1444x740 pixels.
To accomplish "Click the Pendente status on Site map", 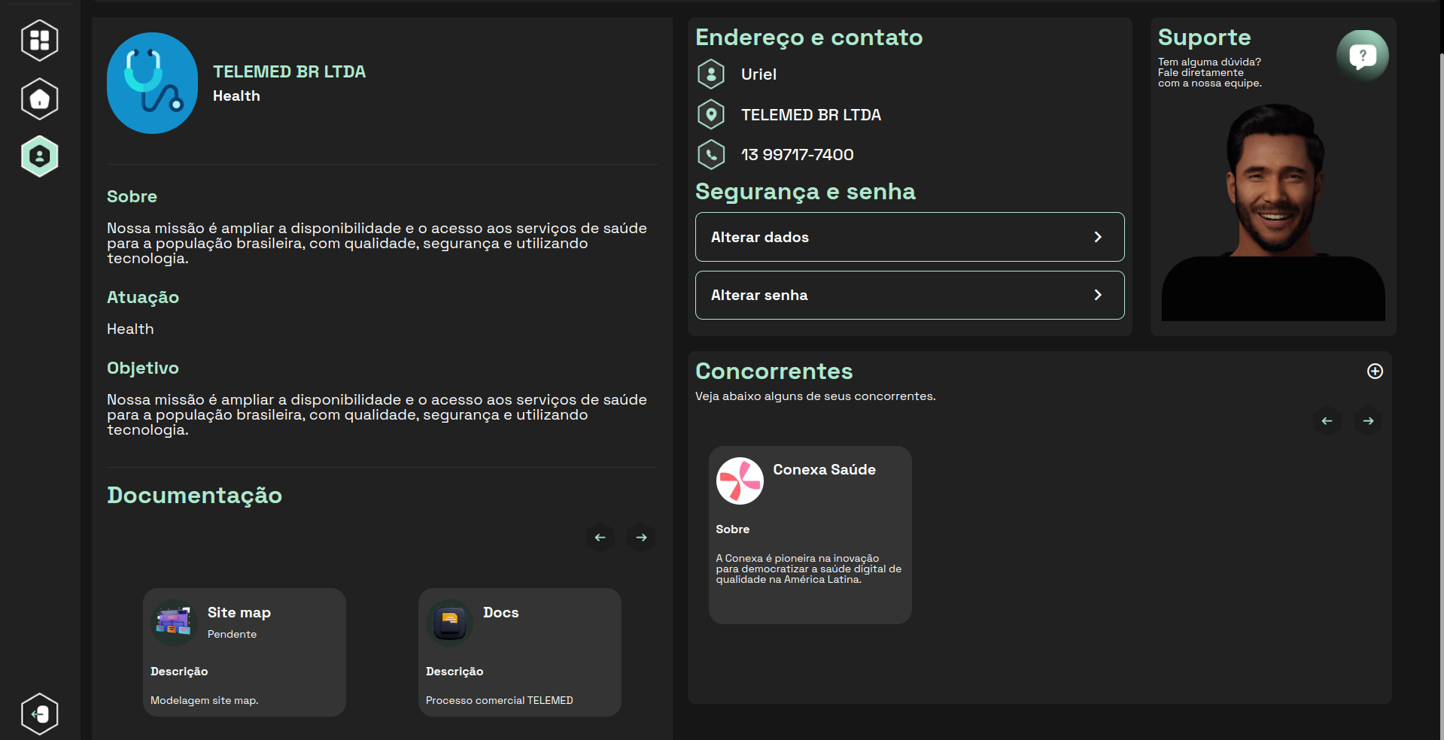I will coord(232,634).
